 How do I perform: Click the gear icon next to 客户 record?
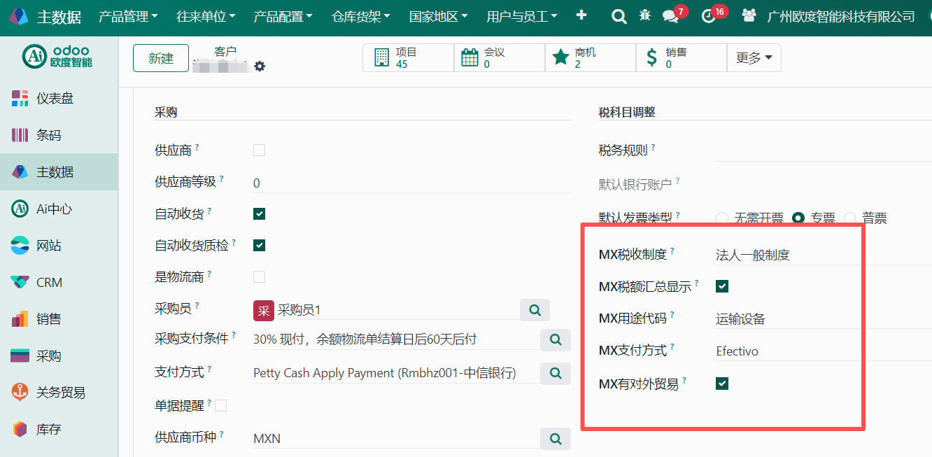(x=260, y=66)
